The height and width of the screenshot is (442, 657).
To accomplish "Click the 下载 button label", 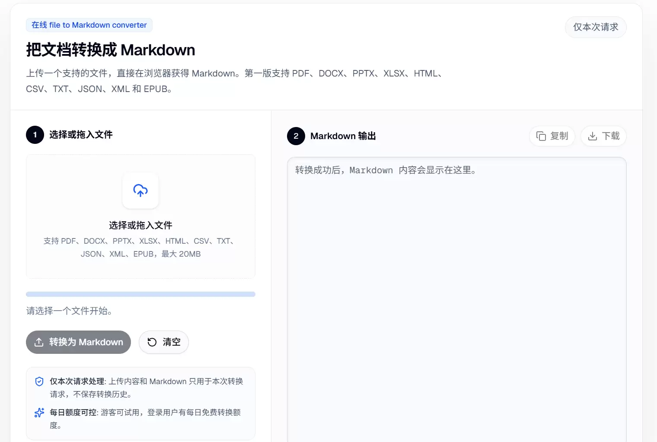I will [x=611, y=136].
